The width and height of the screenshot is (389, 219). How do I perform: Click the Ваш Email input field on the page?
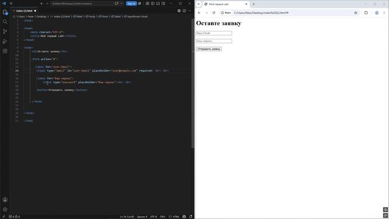[214, 33]
